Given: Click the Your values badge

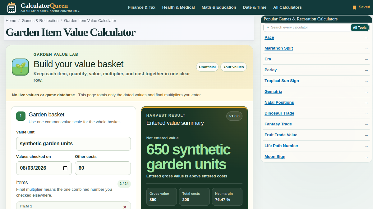Looking at the screenshot, I should point(233,67).
